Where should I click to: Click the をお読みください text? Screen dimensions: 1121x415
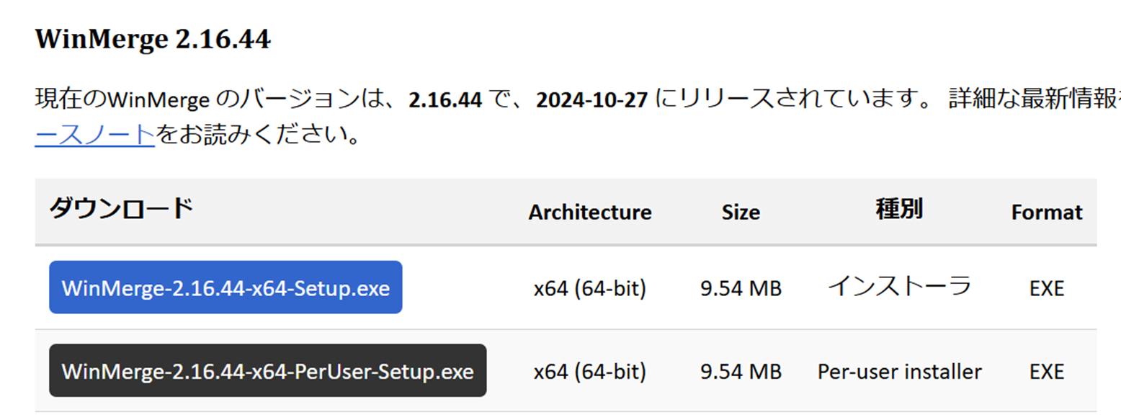(257, 134)
